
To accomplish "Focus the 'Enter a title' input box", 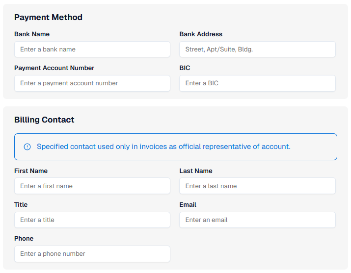I will pos(92,220).
